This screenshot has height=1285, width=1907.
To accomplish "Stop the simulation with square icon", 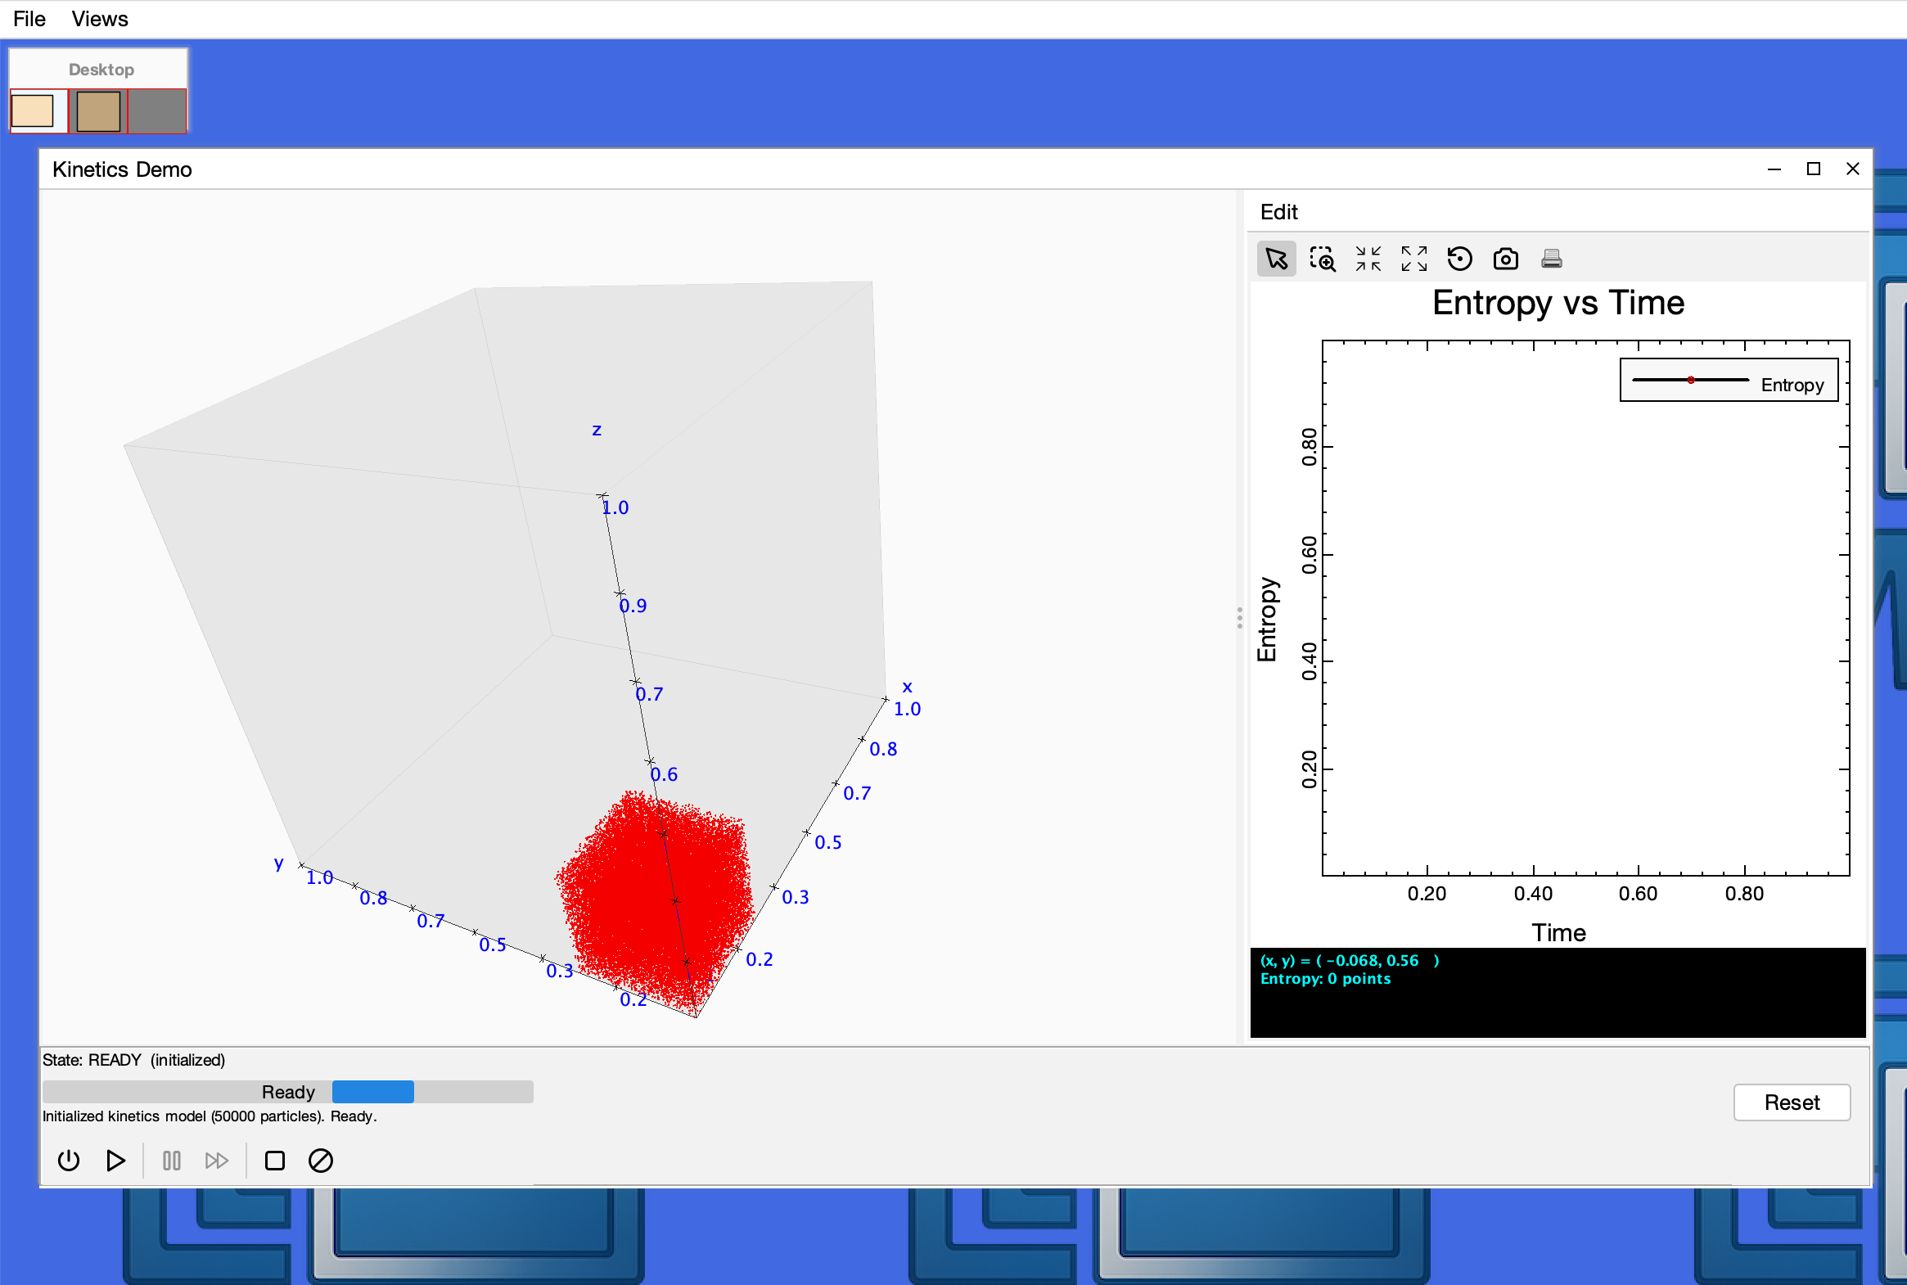I will pos(274,1161).
